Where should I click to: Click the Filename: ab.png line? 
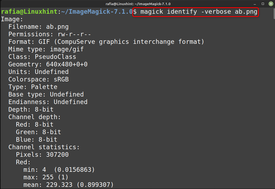38,27
